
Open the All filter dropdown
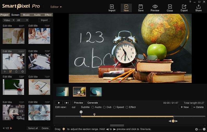[22, 20]
